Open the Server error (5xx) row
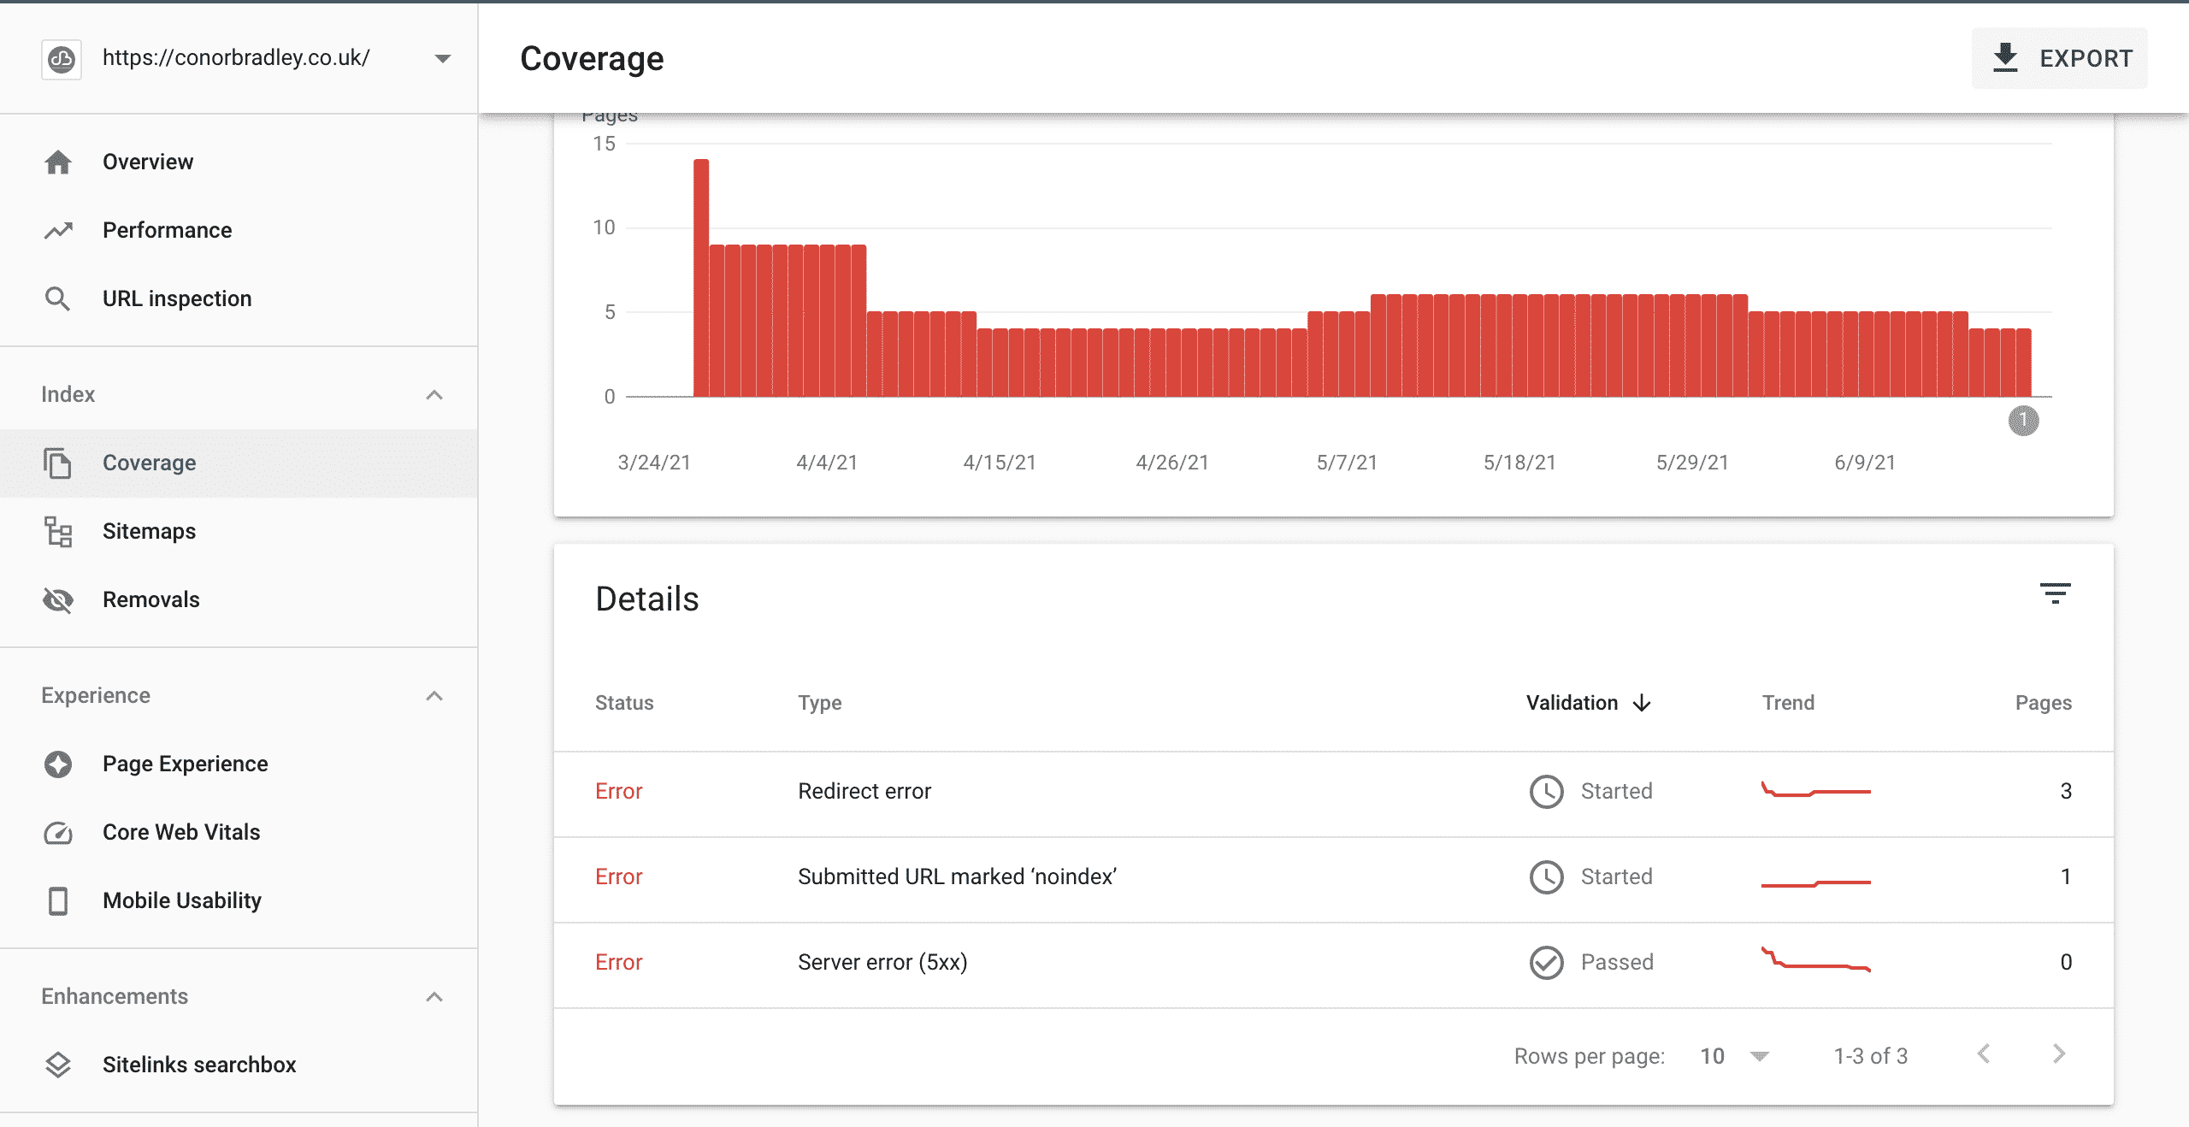The width and height of the screenshot is (2189, 1127). (1333, 965)
